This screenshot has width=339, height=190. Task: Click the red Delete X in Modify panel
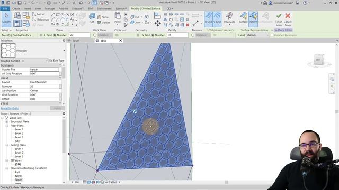click(x=188, y=25)
